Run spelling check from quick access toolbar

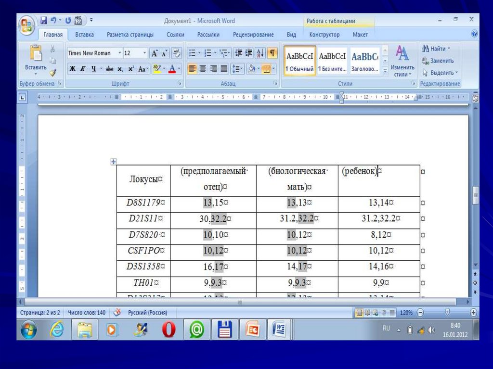(78, 20)
